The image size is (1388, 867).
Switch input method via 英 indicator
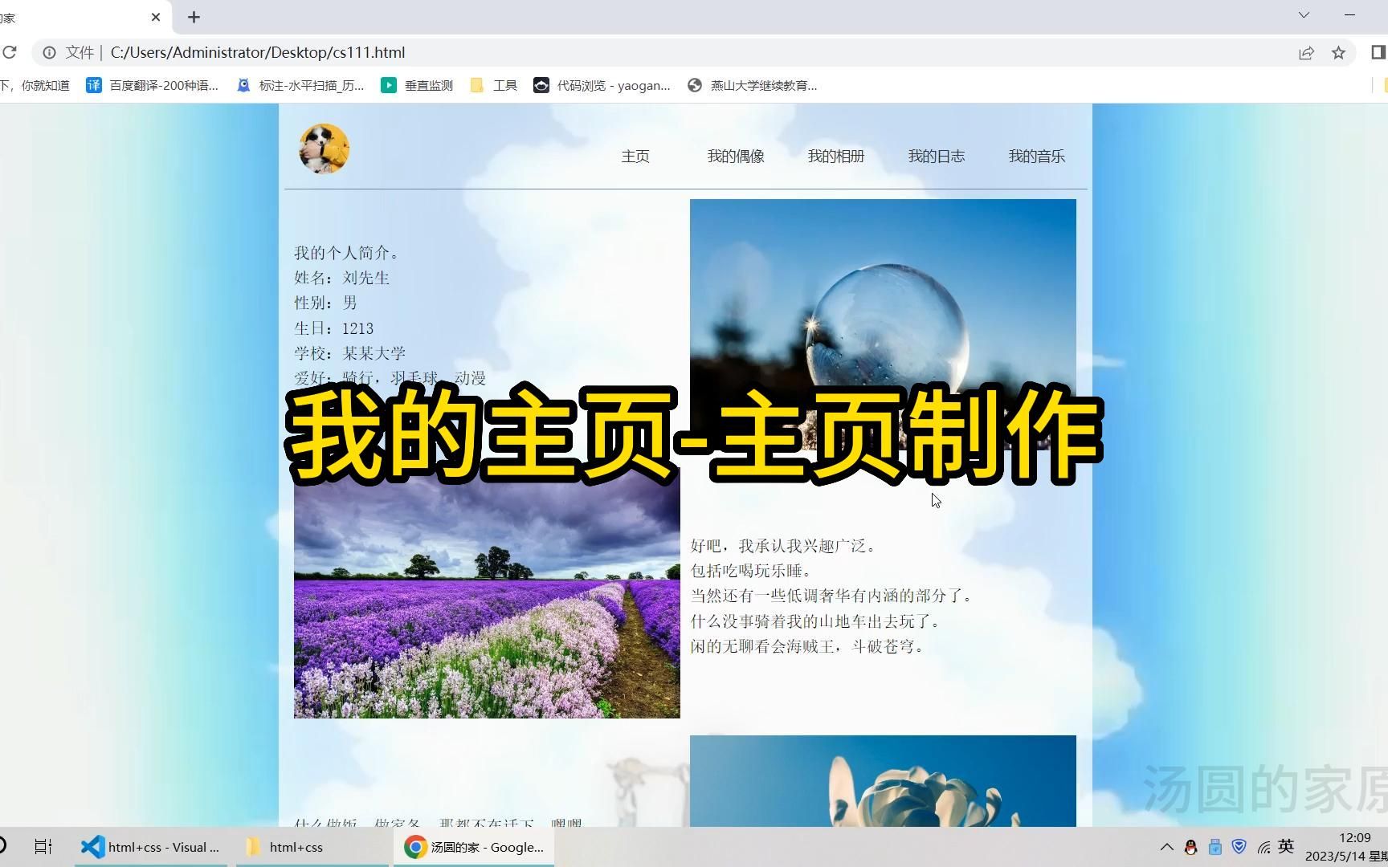click(x=1286, y=846)
